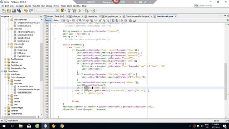
Task: Close the inc_register.jsp tab
Action: pos(121,16)
